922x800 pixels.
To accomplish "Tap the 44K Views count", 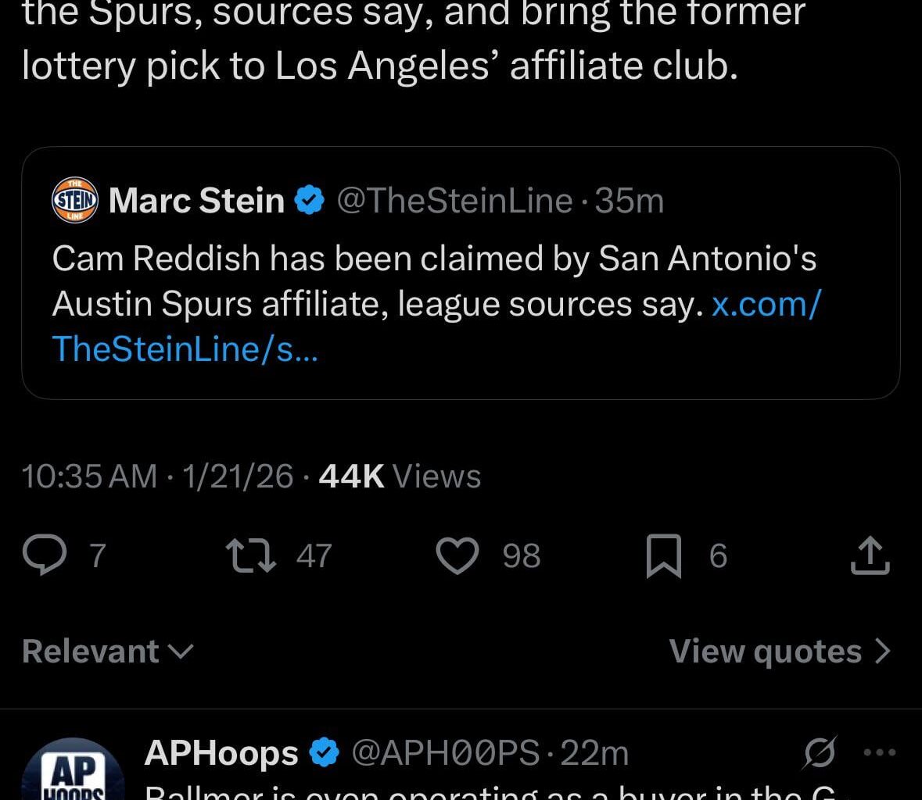I will coord(400,477).
